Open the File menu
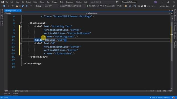 point(7,2)
